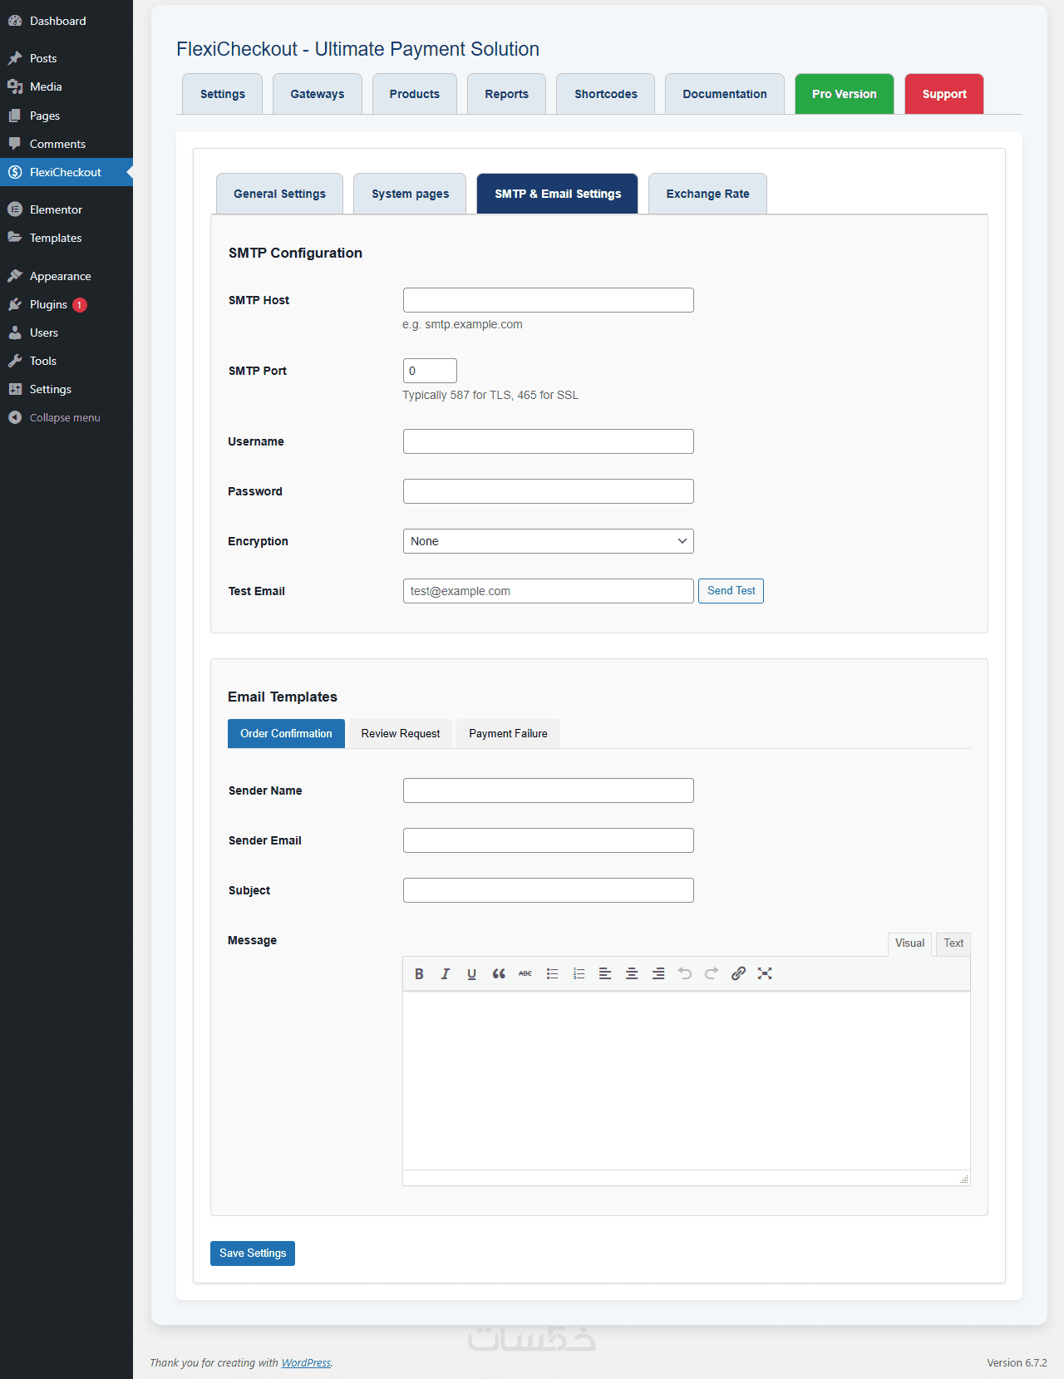Redo edit in message editor

[712, 973]
